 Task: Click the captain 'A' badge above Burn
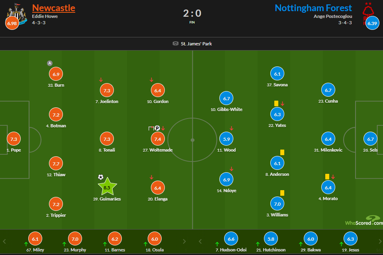tap(50, 63)
